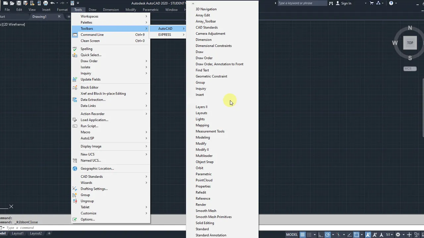Click the Plot printer icon
This screenshot has width=424, height=238.
click(x=46, y=3)
